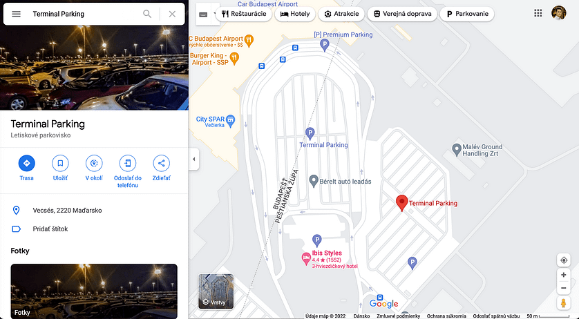The width and height of the screenshot is (579, 319).
Task: Toggle Vrstvy layers map view
Action: 216,291
